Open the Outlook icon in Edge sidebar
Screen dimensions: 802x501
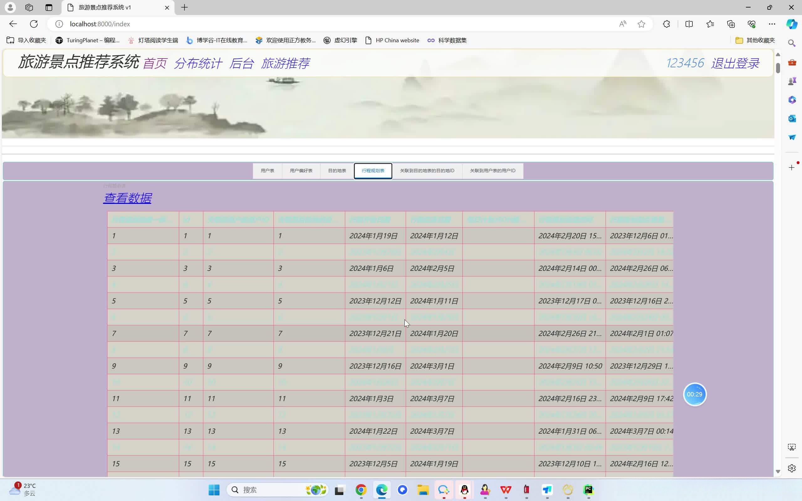coord(792,119)
